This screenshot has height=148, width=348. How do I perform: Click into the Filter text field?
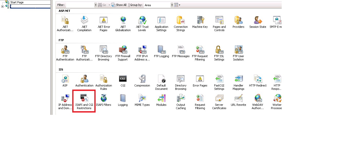point(80,5)
